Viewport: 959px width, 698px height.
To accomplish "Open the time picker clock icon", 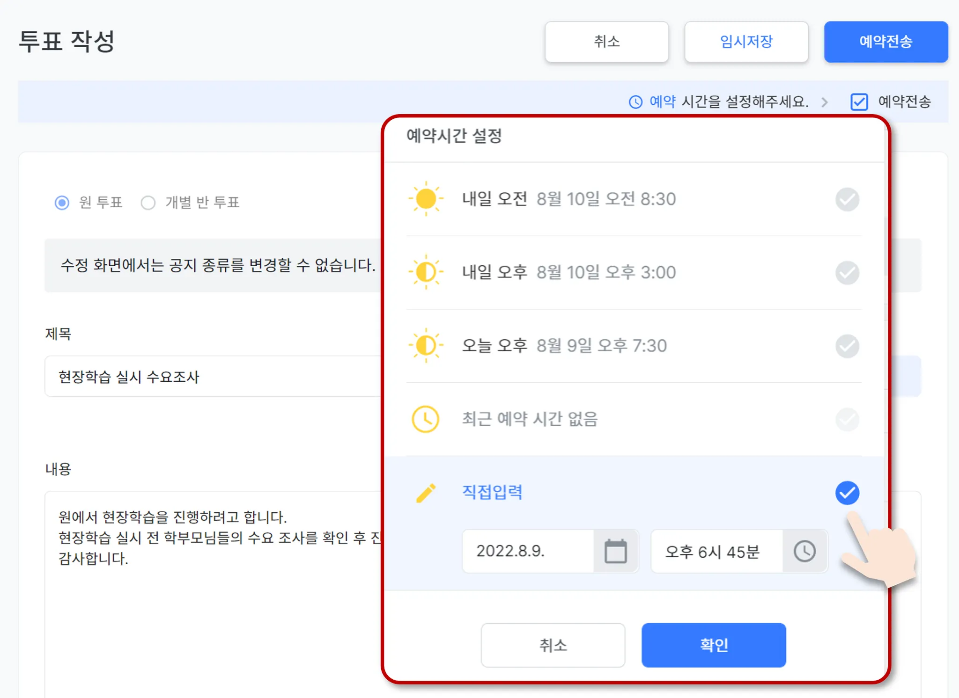I will tap(804, 551).
